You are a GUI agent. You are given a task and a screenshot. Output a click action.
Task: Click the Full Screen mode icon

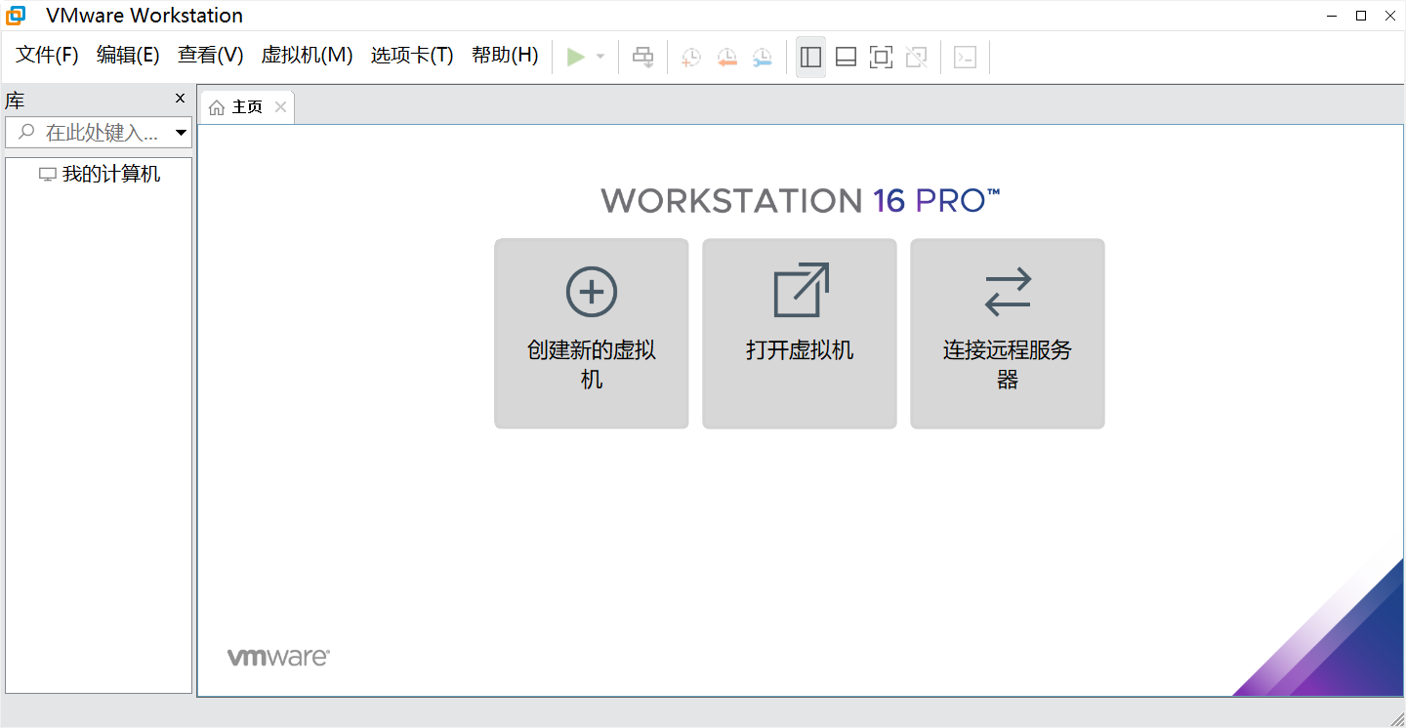click(881, 56)
